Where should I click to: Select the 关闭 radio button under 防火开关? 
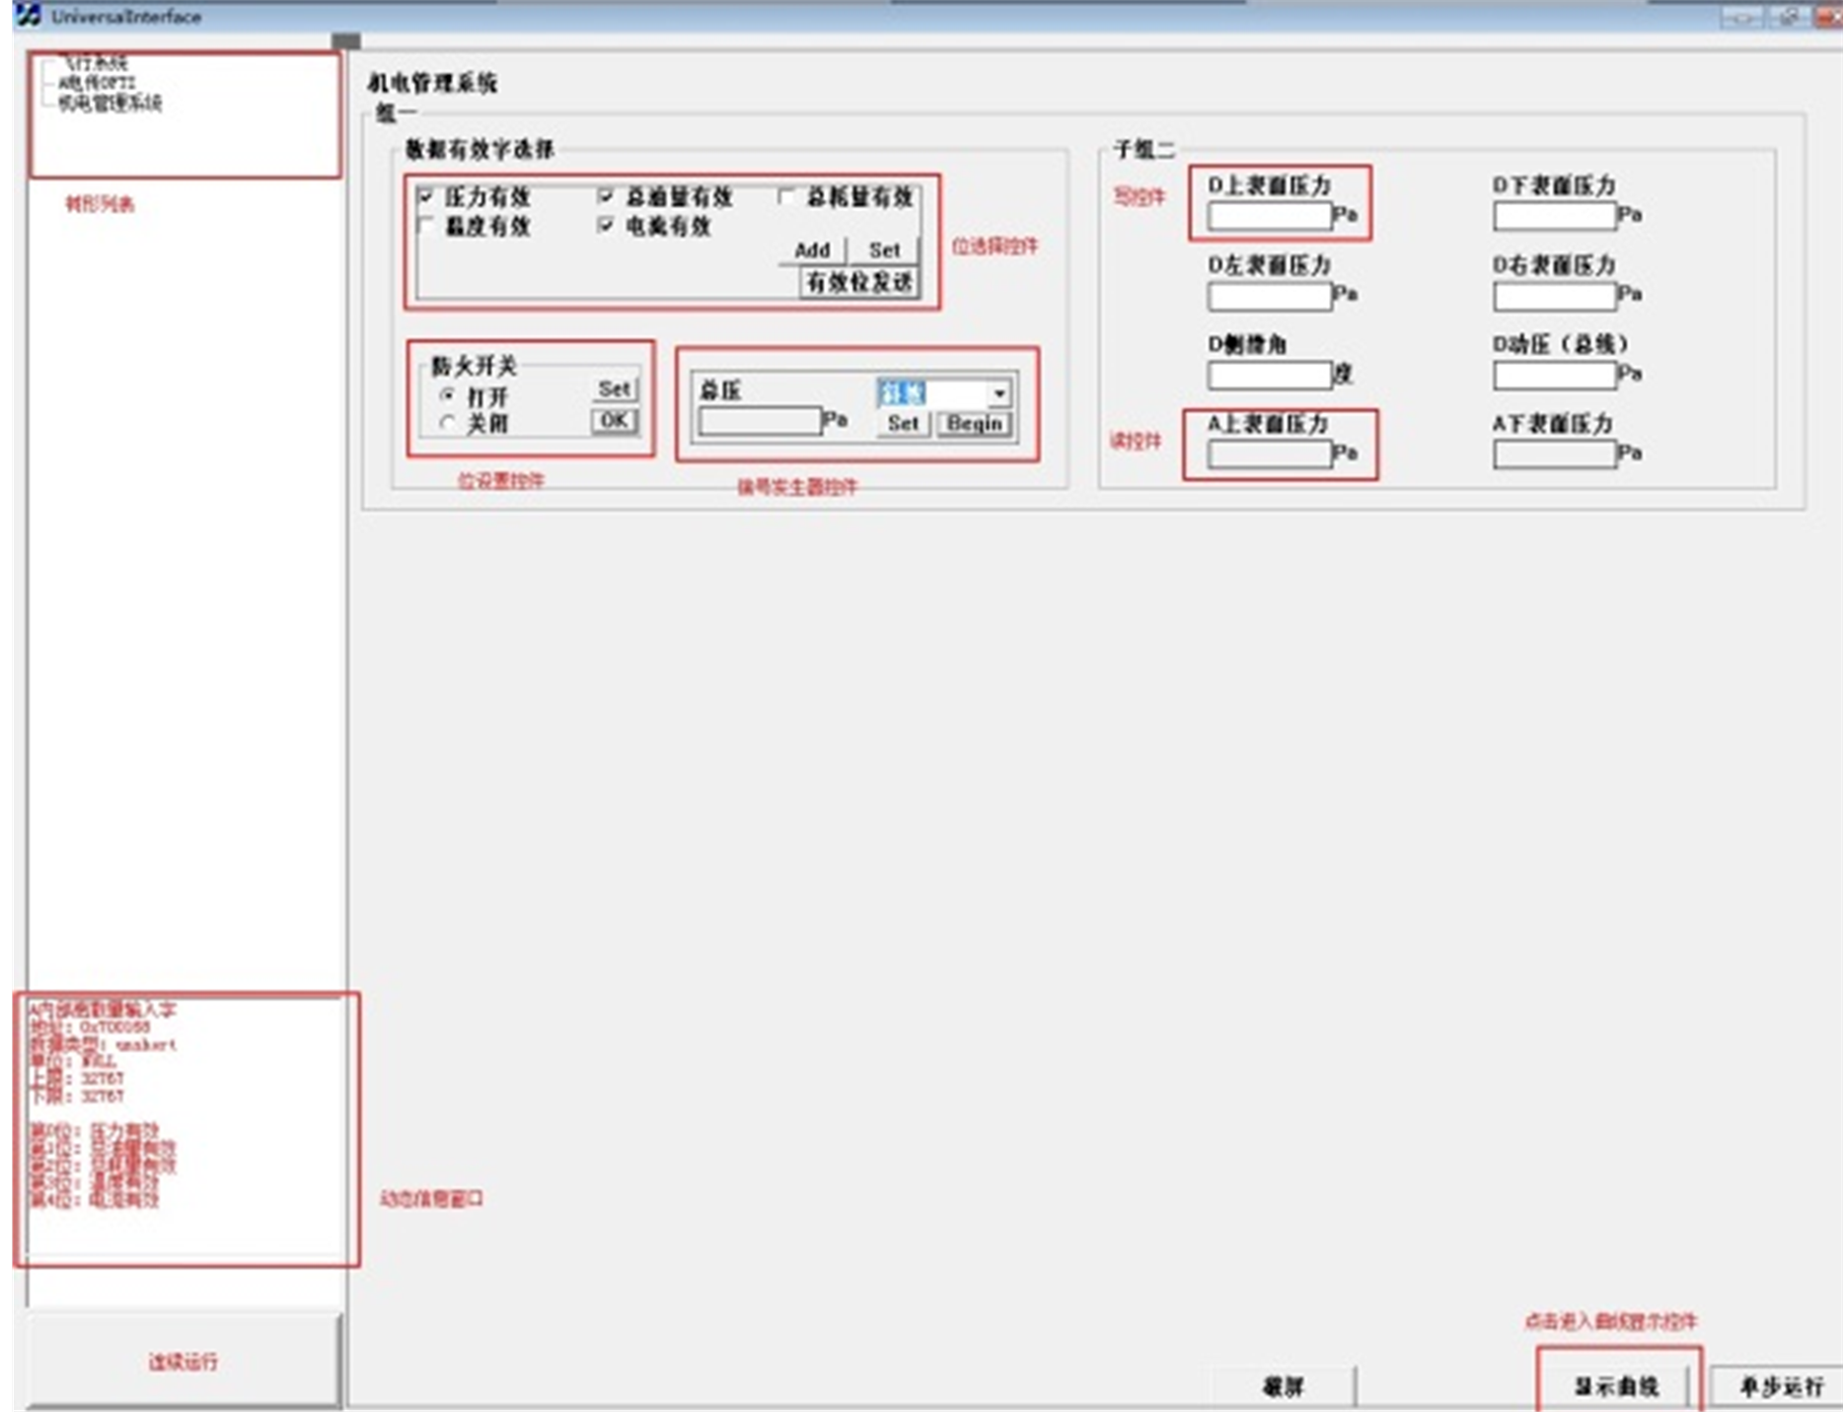coord(448,423)
